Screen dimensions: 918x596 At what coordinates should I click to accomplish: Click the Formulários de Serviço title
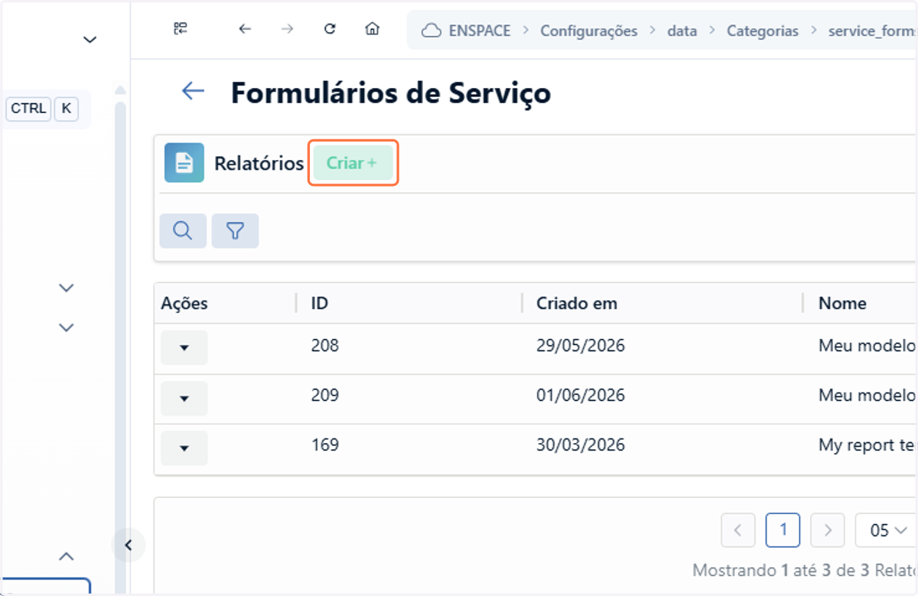391,93
